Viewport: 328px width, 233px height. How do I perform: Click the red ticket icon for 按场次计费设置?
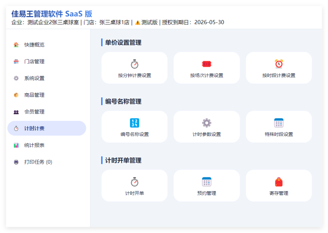[x=207, y=64]
